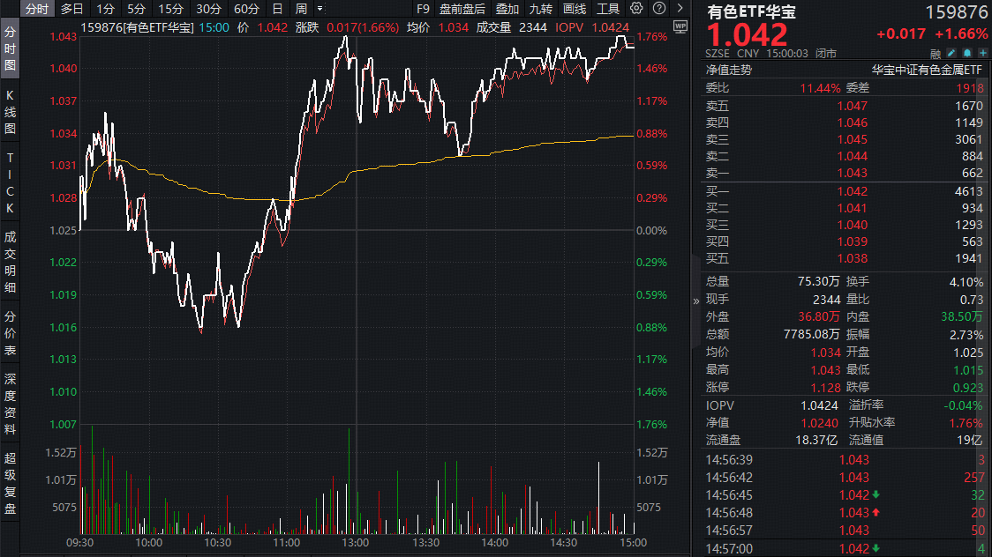Click the WP monitor icon
This screenshot has height=557, width=992.
click(x=679, y=27)
